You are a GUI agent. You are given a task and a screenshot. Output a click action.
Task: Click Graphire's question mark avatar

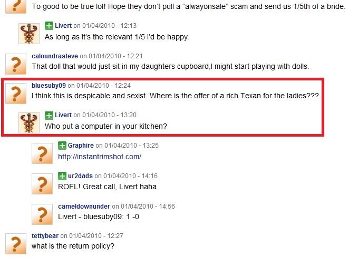pyautogui.click(x=42, y=153)
